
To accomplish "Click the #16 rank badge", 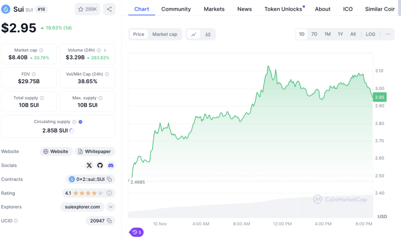I will 41,9.
